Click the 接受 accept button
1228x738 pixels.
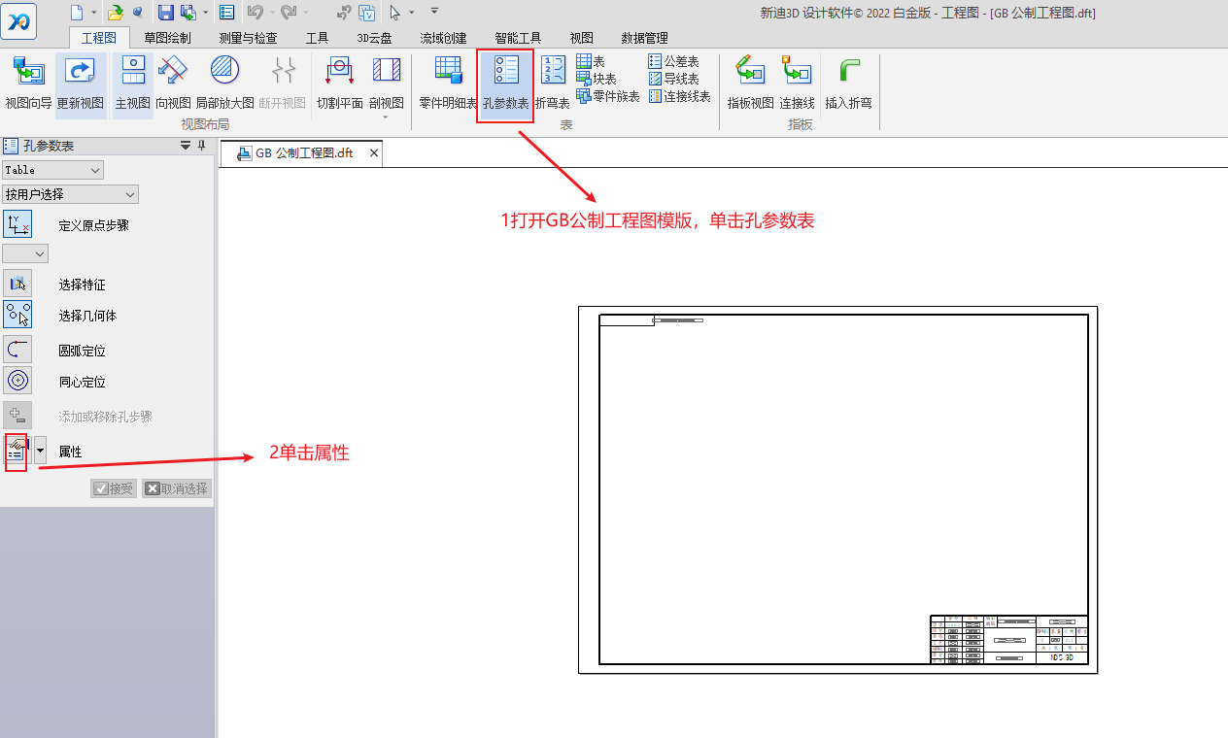coord(114,488)
